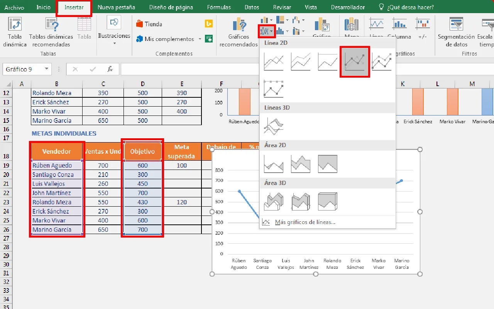The image size is (494, 309).
Task: Select row 19 header
Action: (x=6, y=165)
